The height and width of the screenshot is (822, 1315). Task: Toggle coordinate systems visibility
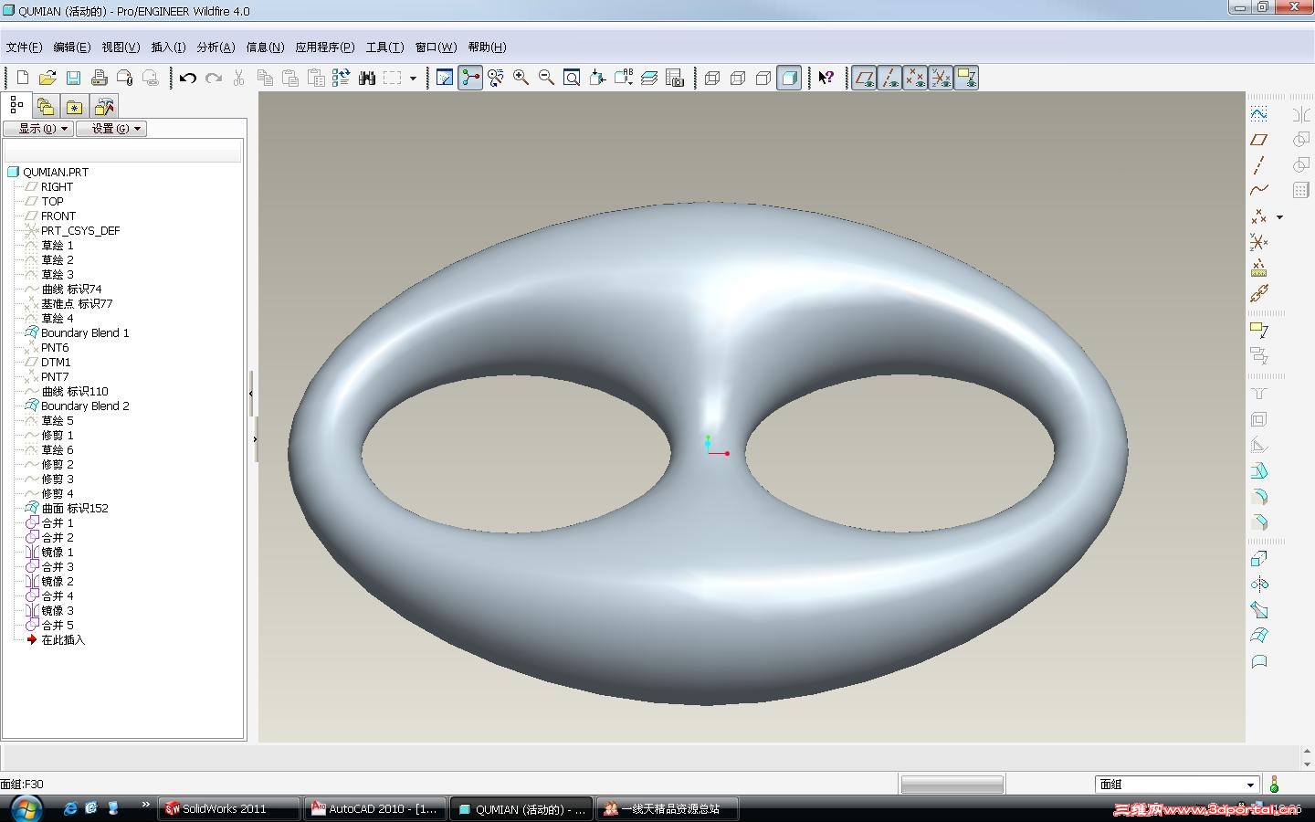[941, 78]
